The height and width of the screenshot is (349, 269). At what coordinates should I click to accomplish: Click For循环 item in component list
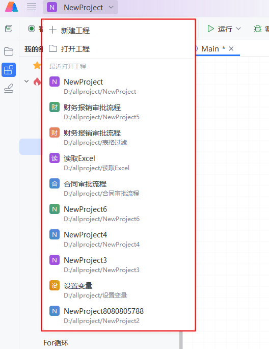(56, 343)
